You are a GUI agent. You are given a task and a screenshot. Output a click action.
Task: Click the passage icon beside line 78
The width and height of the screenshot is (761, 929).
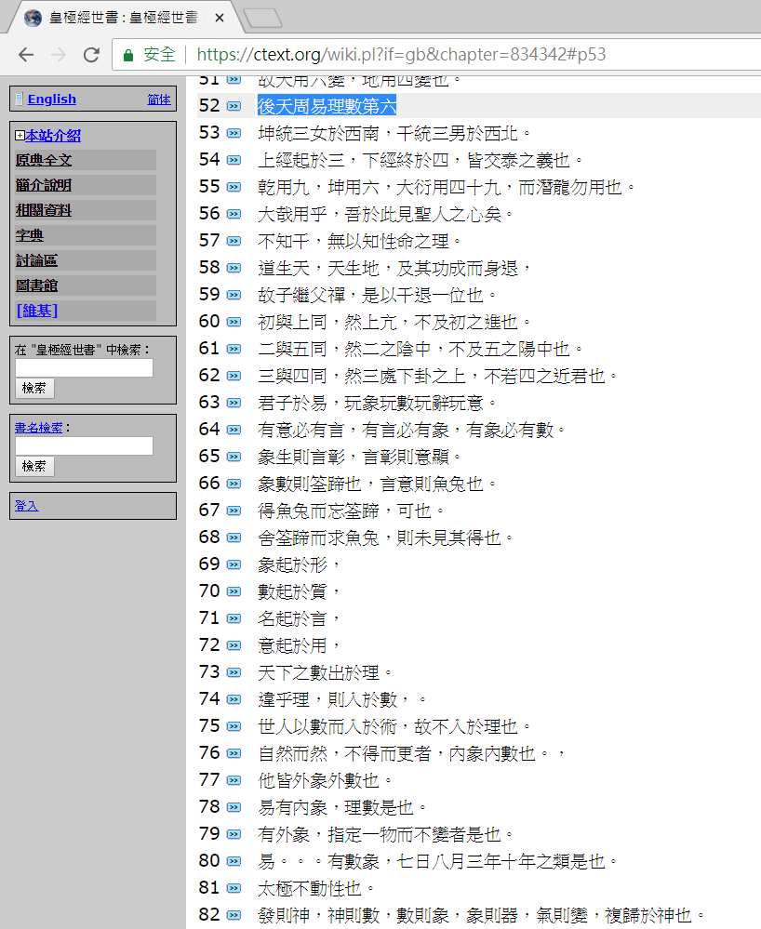(x=233, y=807)
